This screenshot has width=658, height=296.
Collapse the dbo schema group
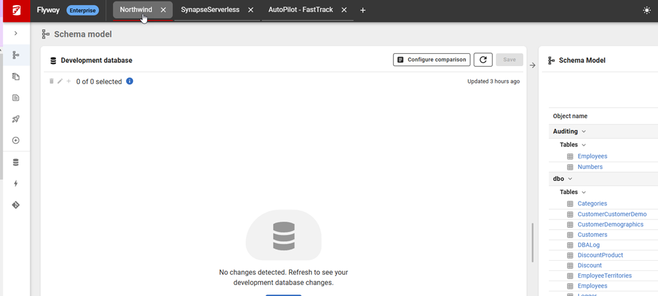click(x=570, y=179)
